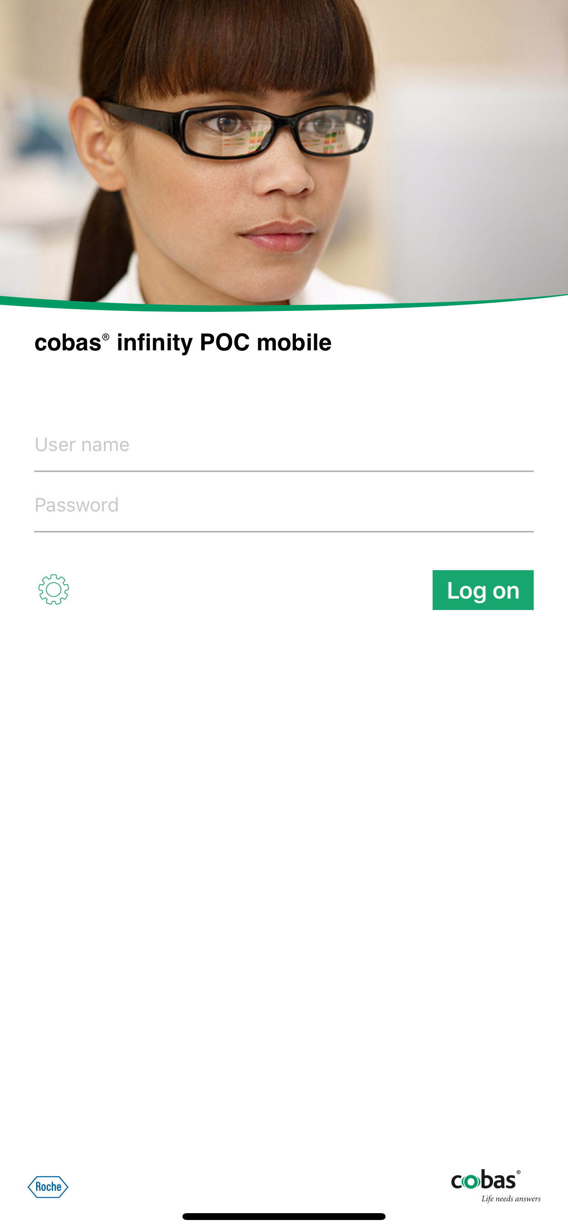Open settings via the gear left of Log on

[x=54, y=590]
